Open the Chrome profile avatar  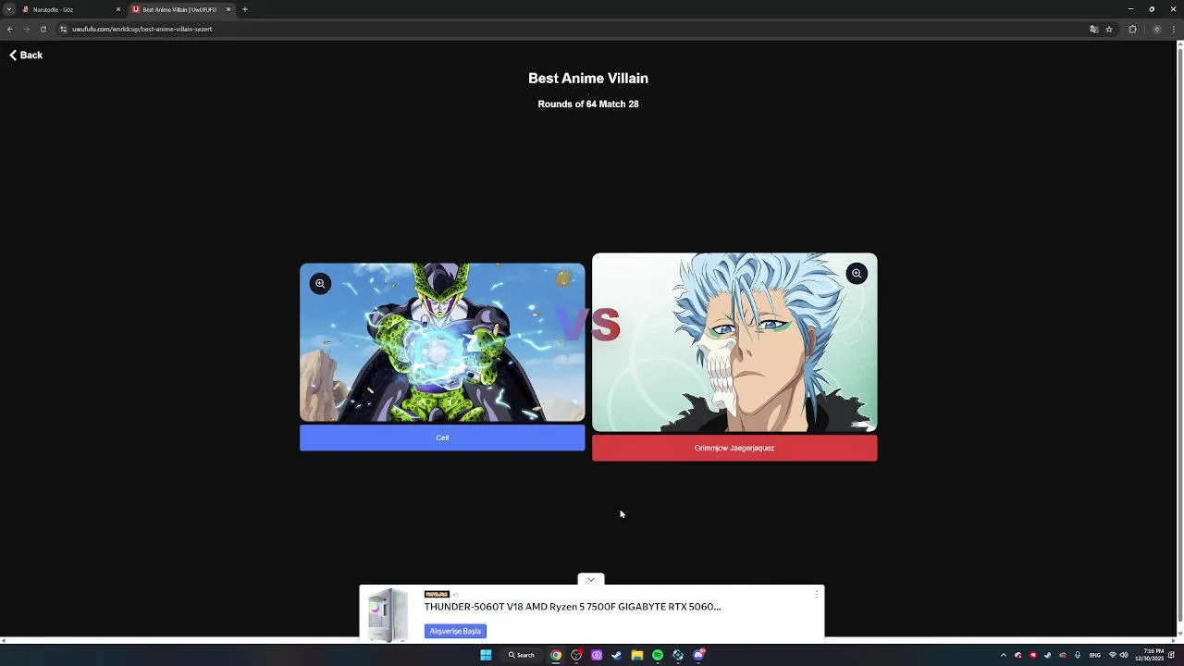click(1157, 29)
